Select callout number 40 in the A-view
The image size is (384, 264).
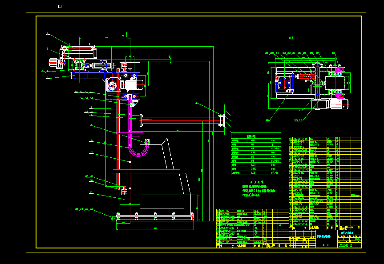(x=267, y=120)
